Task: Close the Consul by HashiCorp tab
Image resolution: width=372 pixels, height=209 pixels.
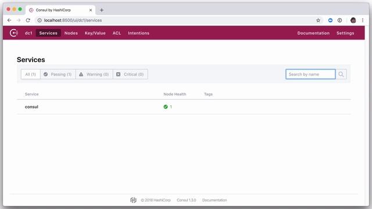Action: pyautogui.click(x=91, y=10)
